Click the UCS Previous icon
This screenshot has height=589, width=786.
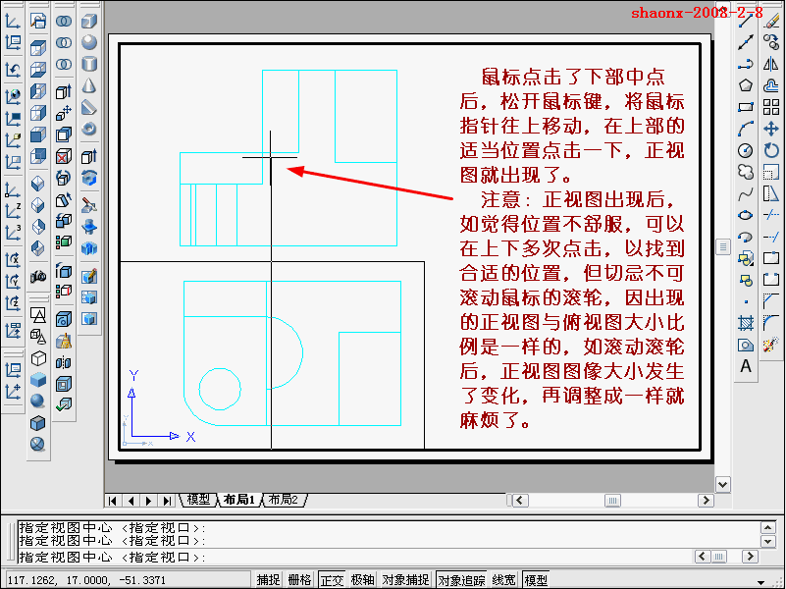coord(13,69)
